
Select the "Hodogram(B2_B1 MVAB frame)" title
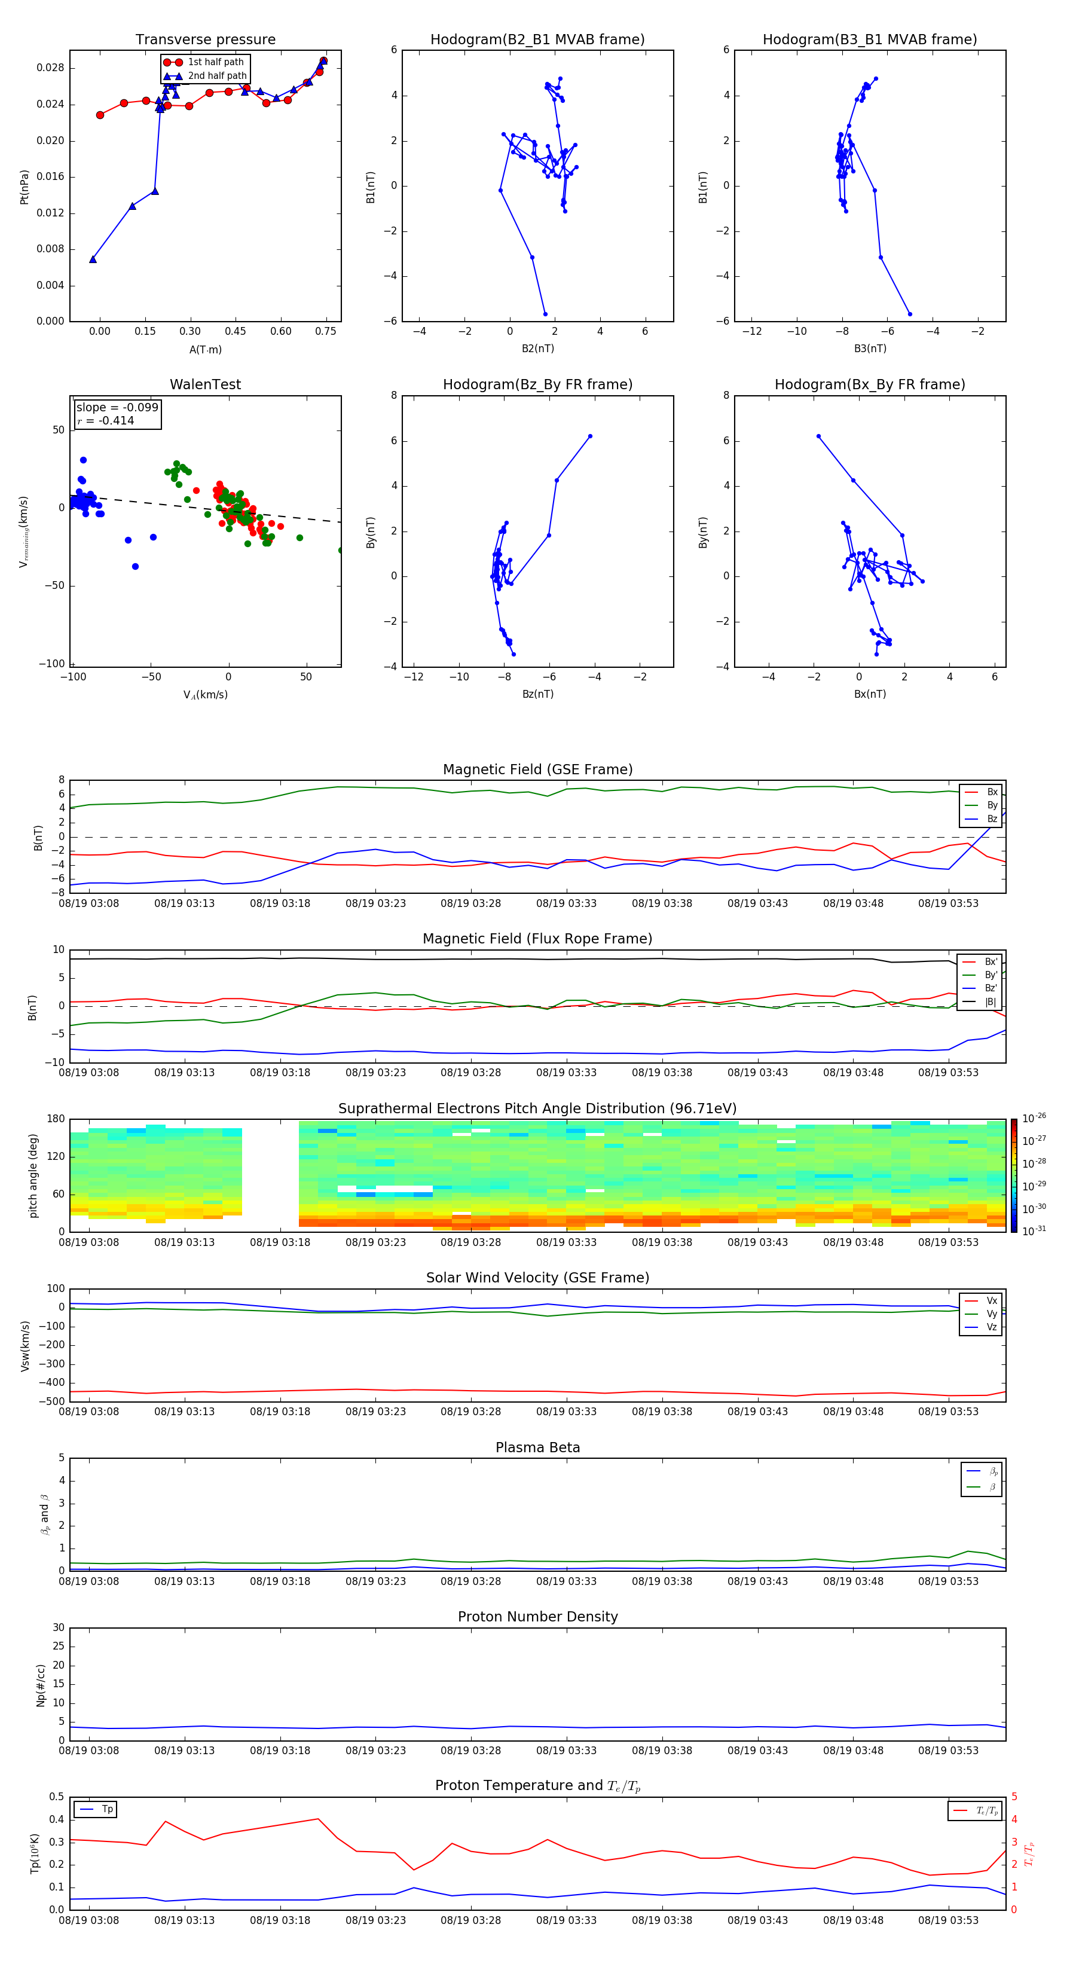tap(537, 40)
